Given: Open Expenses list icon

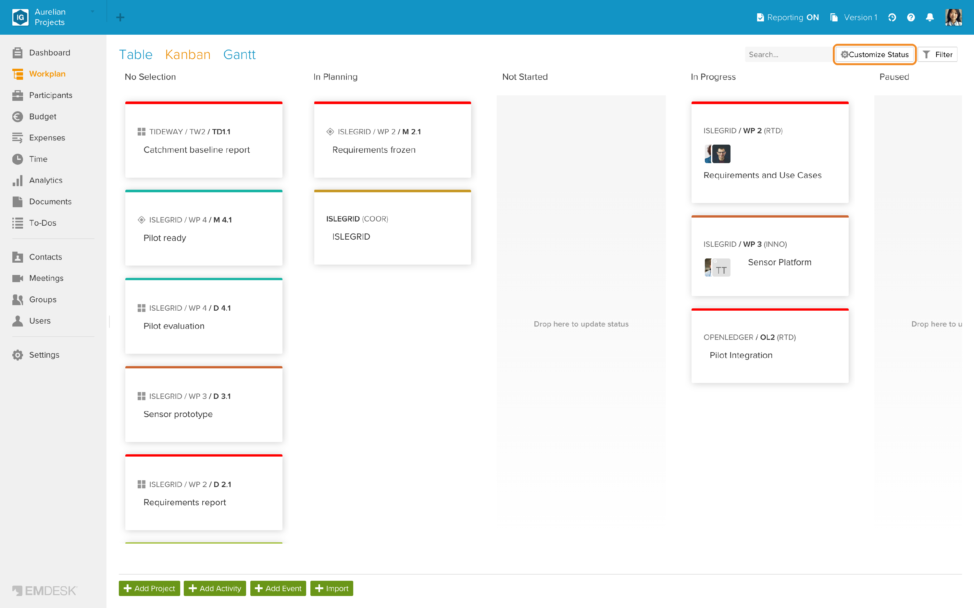Looking at the screenshot, I should click(x=17, y=138).
